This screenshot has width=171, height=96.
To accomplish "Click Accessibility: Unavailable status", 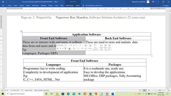I will tap(42, 90).
